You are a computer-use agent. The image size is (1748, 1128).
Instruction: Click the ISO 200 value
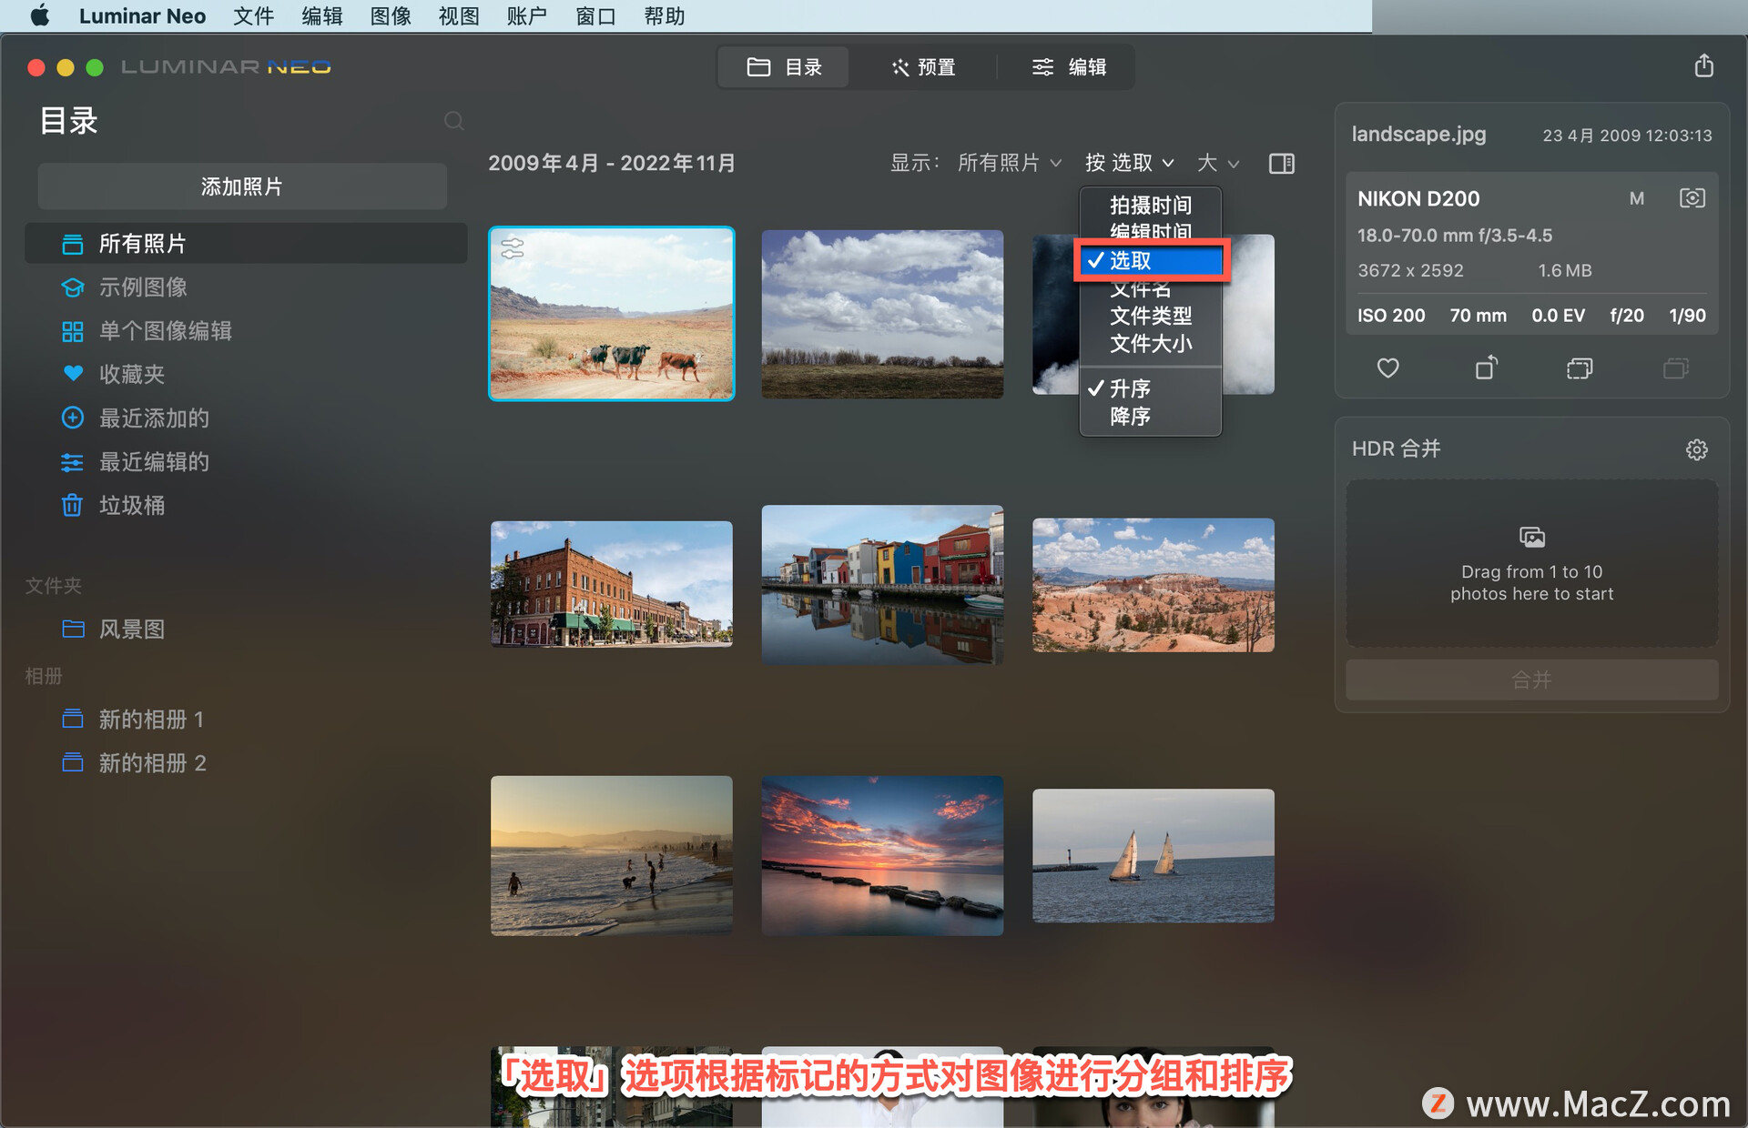click(x=1391, y=316)
